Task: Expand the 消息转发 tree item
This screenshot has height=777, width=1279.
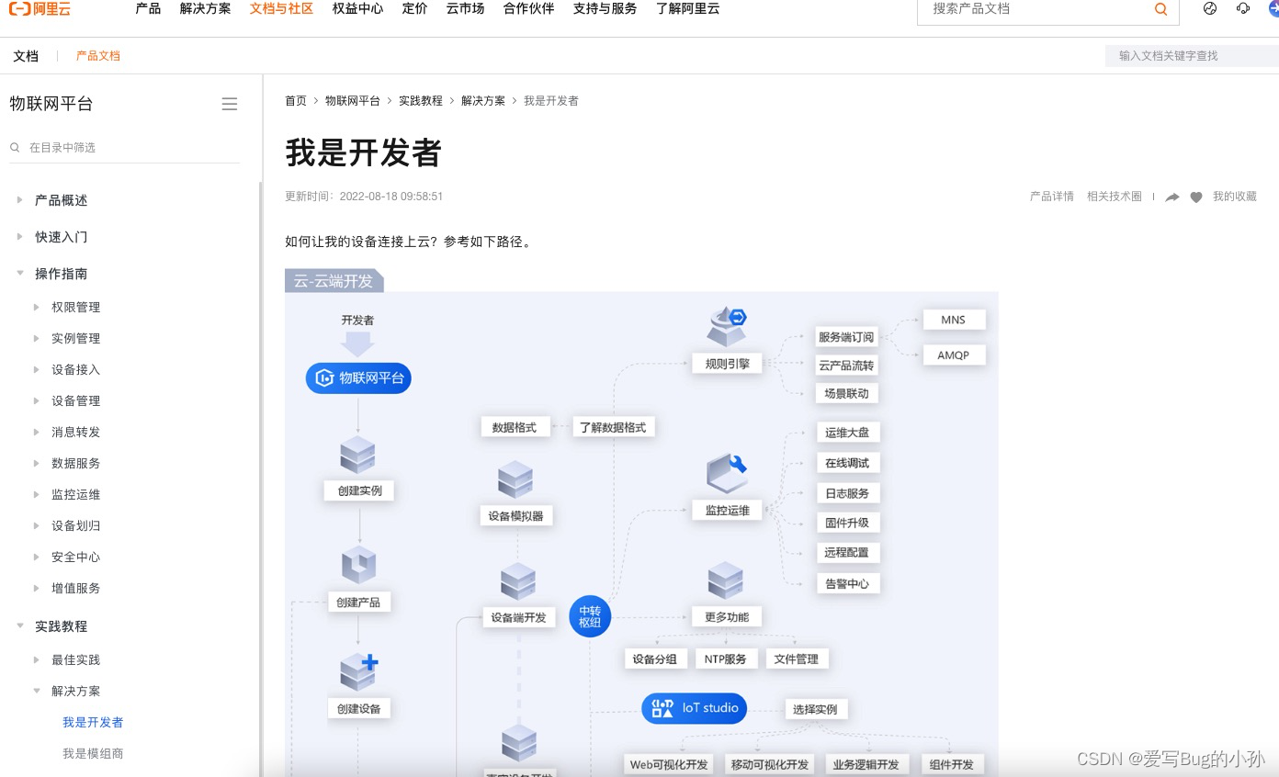Action: coord(37,432)
